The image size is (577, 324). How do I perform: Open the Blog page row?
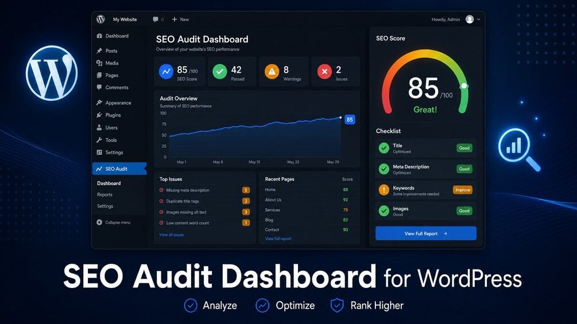[308, 220]
